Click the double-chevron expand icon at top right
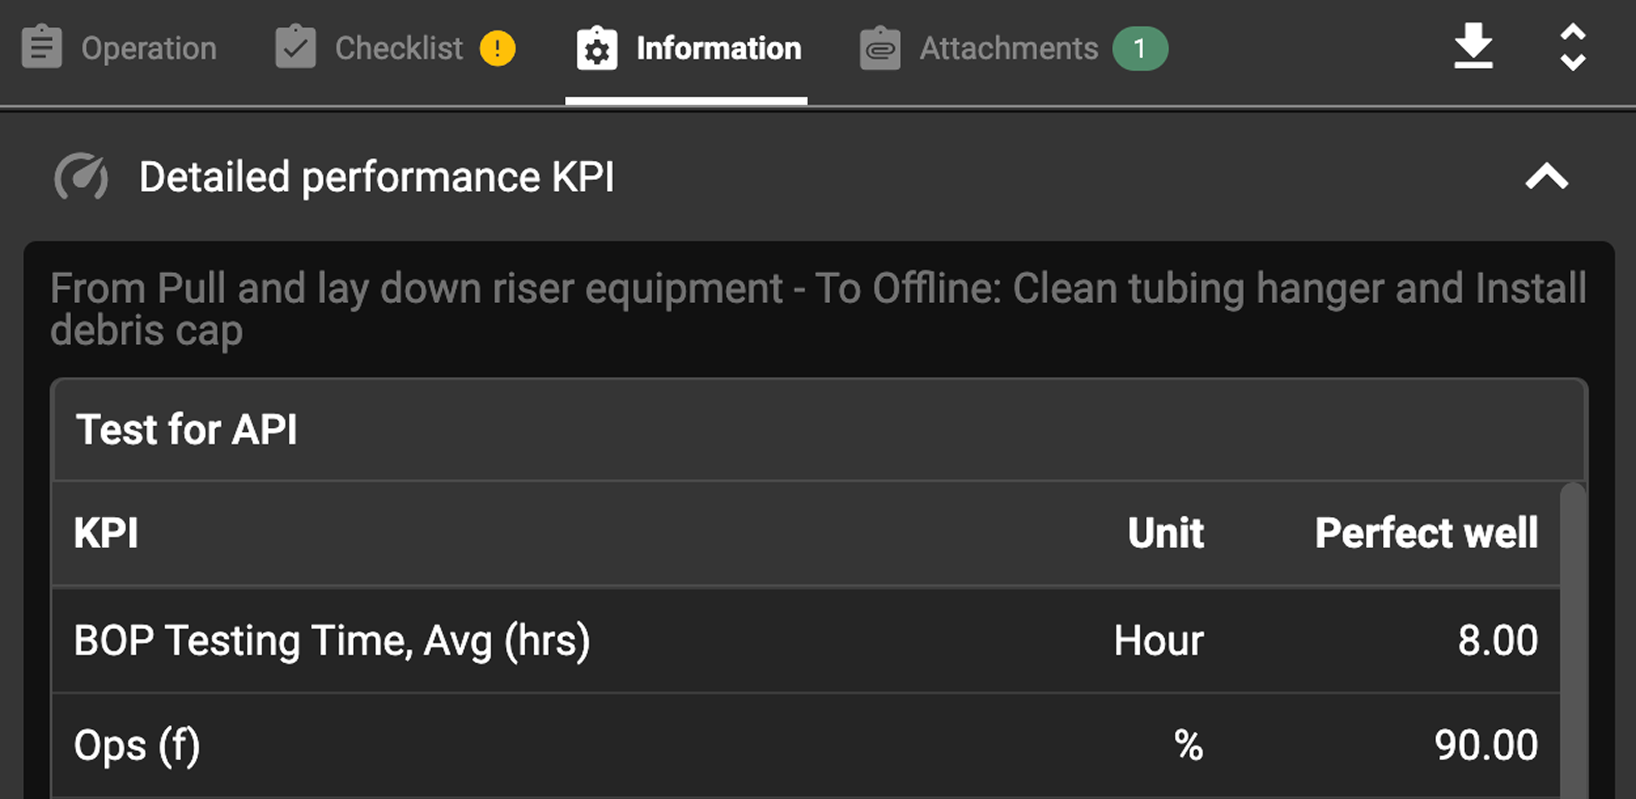The image size is (1636, 799). click(1573, 48)
